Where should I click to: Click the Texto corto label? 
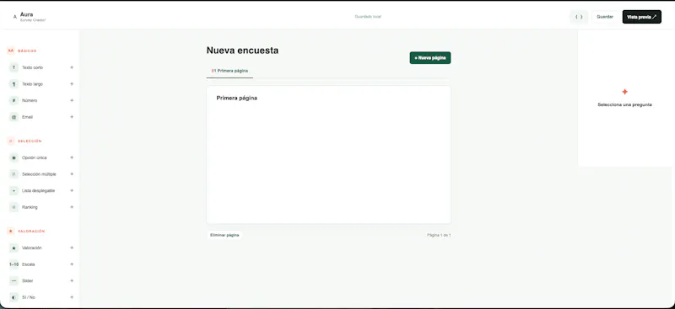coord(32,67)
